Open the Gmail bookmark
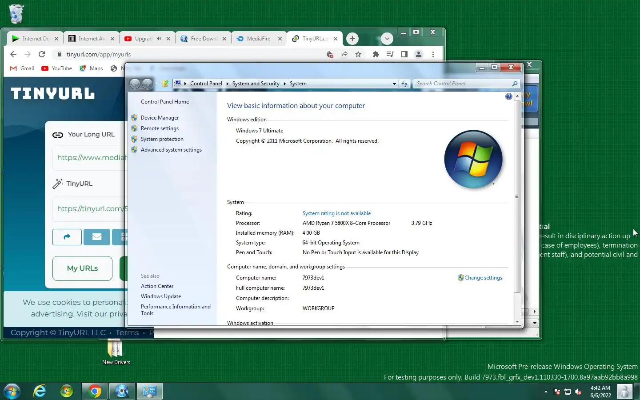Image resolution: width=640 pixels, height=400 pixels. coord(22,68)
